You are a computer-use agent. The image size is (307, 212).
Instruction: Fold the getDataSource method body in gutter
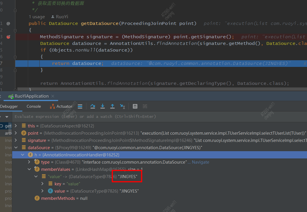(x=15, y=30)
